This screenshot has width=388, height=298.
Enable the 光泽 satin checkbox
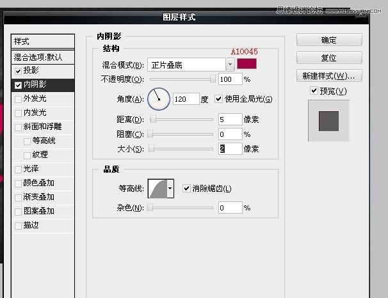(18, 169)
